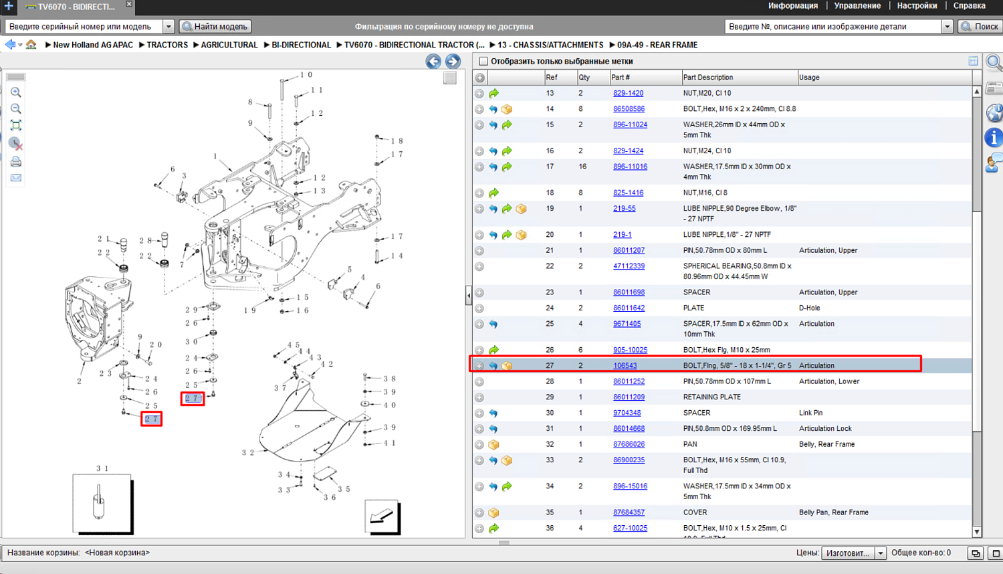
Task: Go to the TRACTORS breadcrumb level
Action: [167, 45]
